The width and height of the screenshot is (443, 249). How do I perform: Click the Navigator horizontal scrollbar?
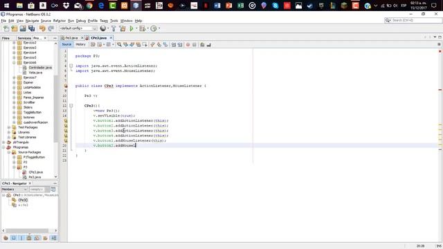coord(27,230)
